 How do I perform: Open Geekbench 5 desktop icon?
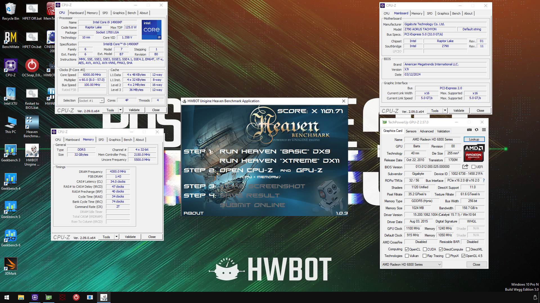click(10, 210)
